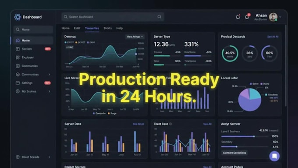The height and width of the screenshot is (168, 298).
Task: Click the 38% circular gauge
Action: pyautogui.click(x=250, y=54)
